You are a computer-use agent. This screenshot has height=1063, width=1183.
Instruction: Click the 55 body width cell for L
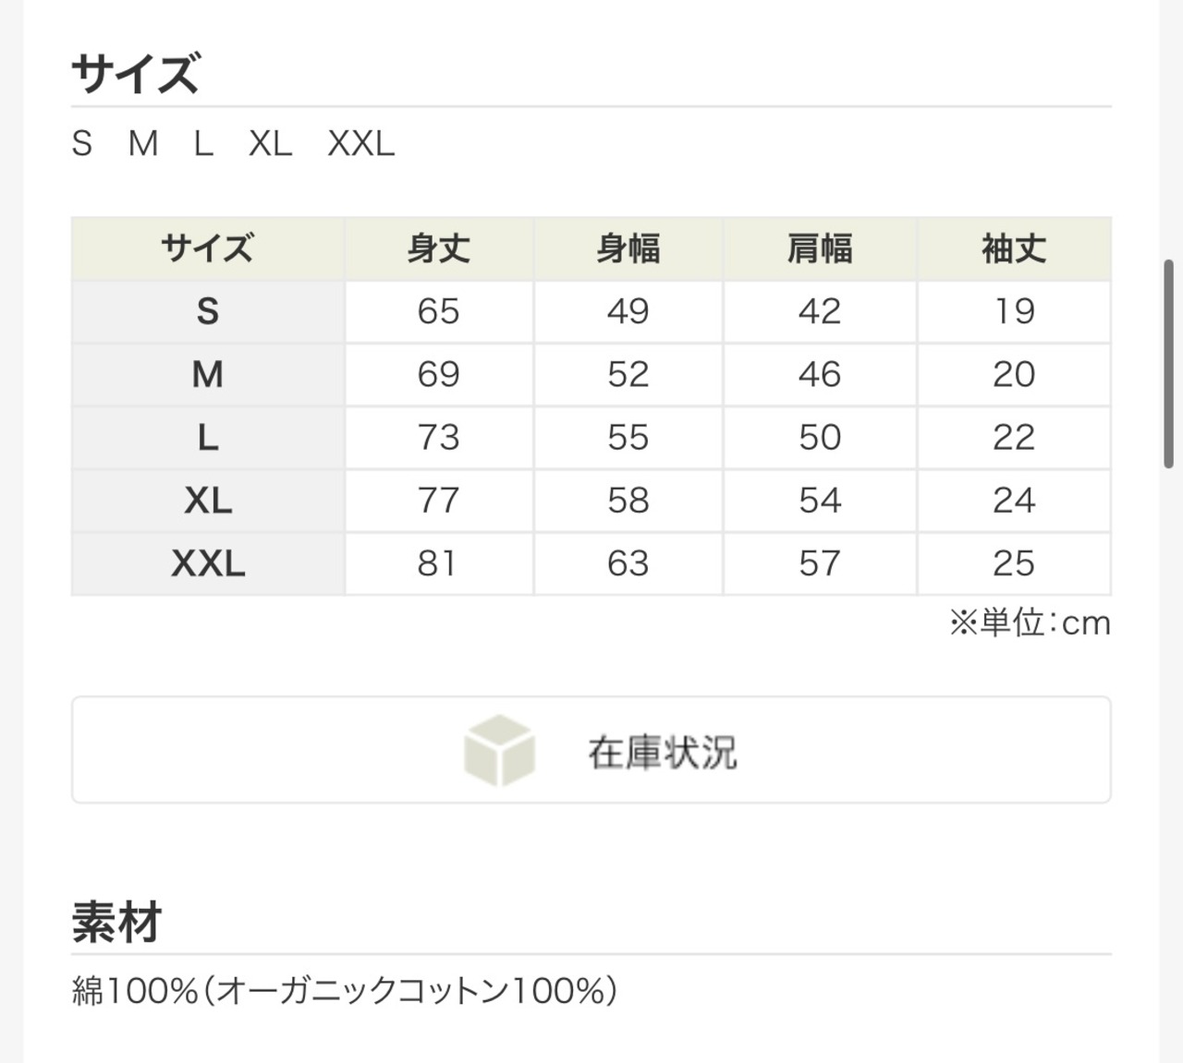click(x=628, y=437)
